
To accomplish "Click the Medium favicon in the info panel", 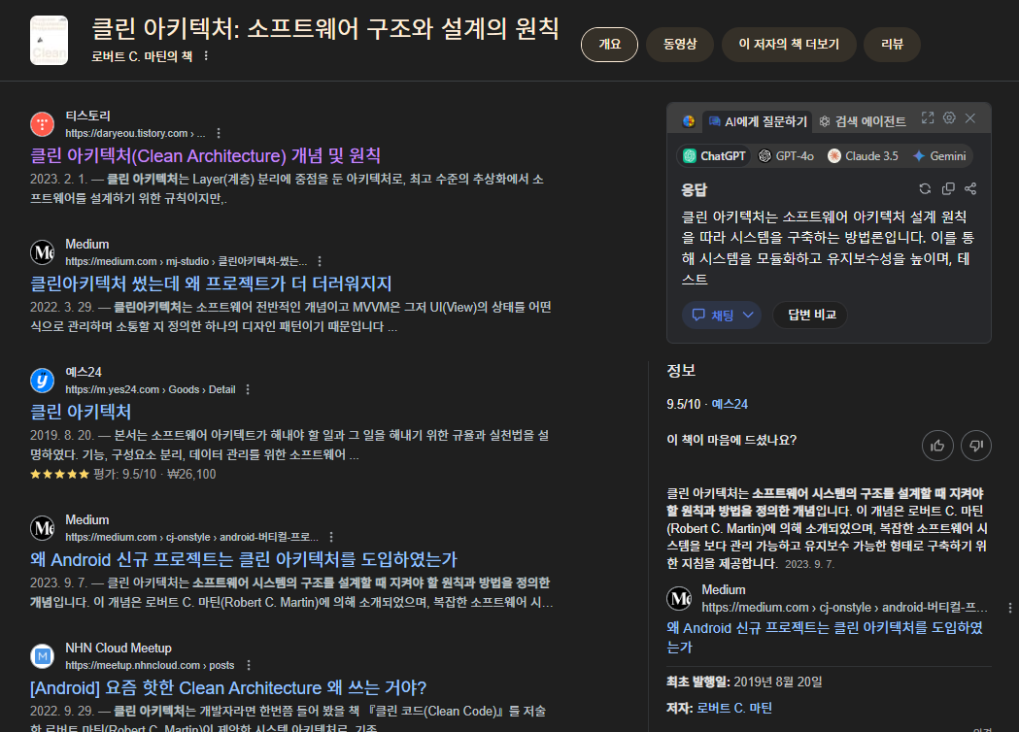I will click(679, 598).
